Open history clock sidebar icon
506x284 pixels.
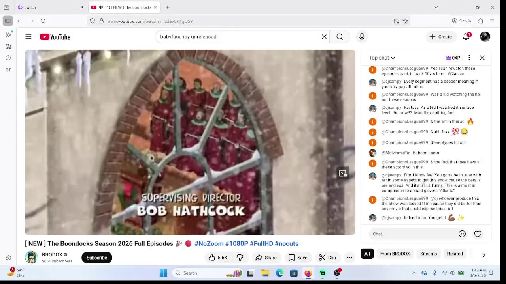[8, 58]
